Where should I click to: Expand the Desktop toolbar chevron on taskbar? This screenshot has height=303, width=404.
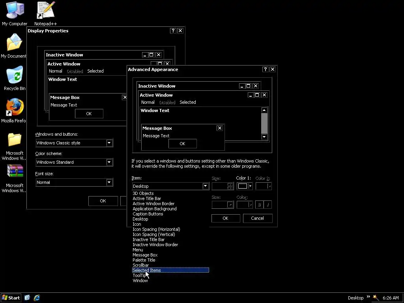pos(368,297)
